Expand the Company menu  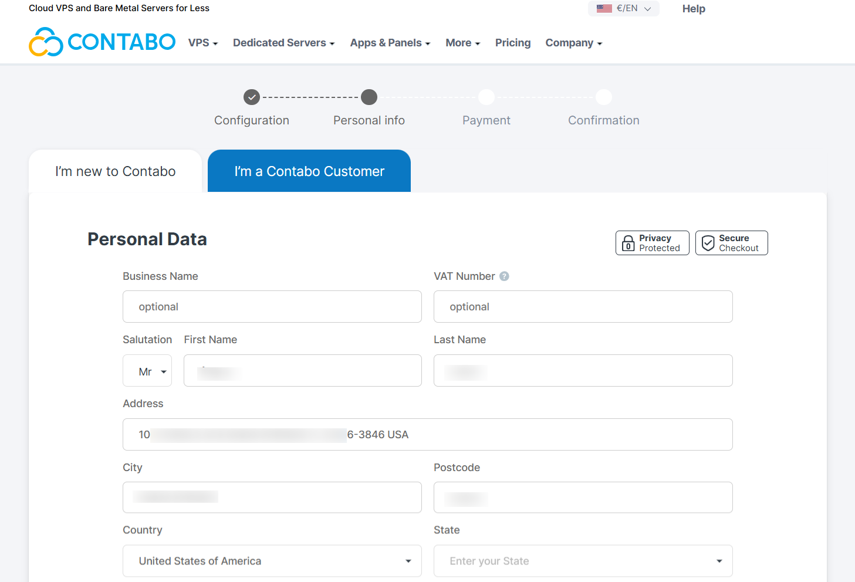click(574, 43)
